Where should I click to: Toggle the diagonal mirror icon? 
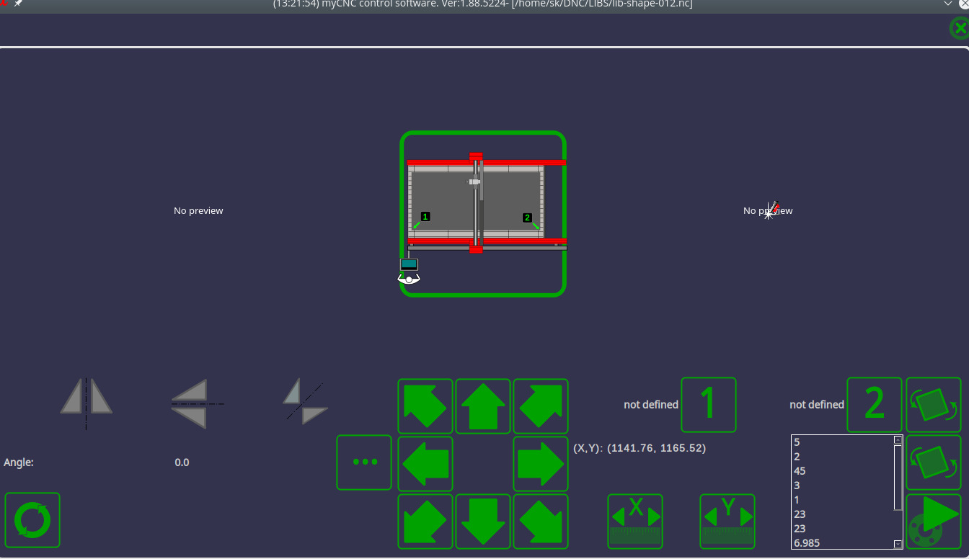point(305,402)
